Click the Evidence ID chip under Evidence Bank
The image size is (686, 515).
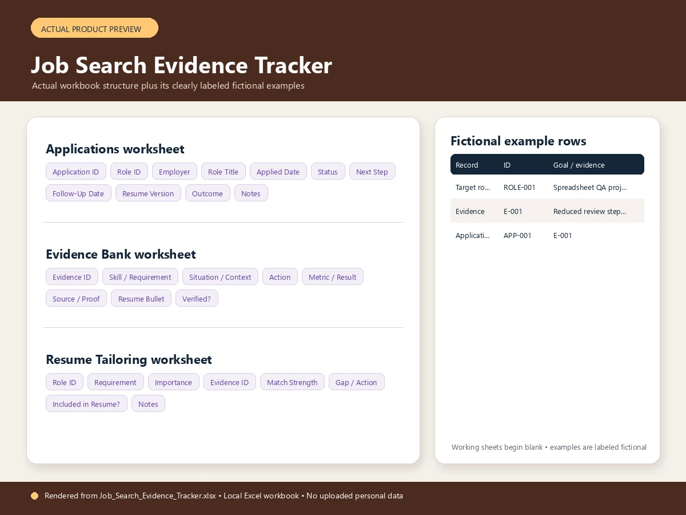pos(71,277)
